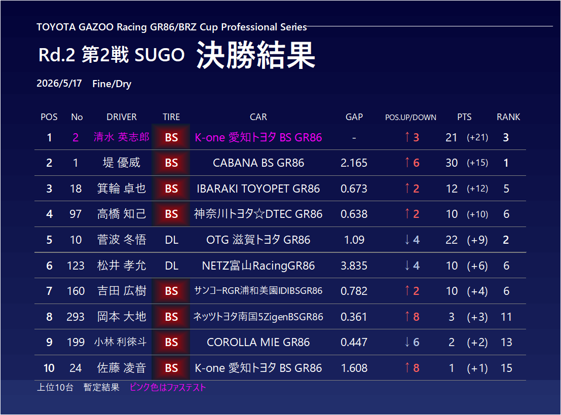The height and width of the screenshot is (415, 561).
Task: Click car name in 佐藤 凌音's row
Action: (x=258, y=368)
